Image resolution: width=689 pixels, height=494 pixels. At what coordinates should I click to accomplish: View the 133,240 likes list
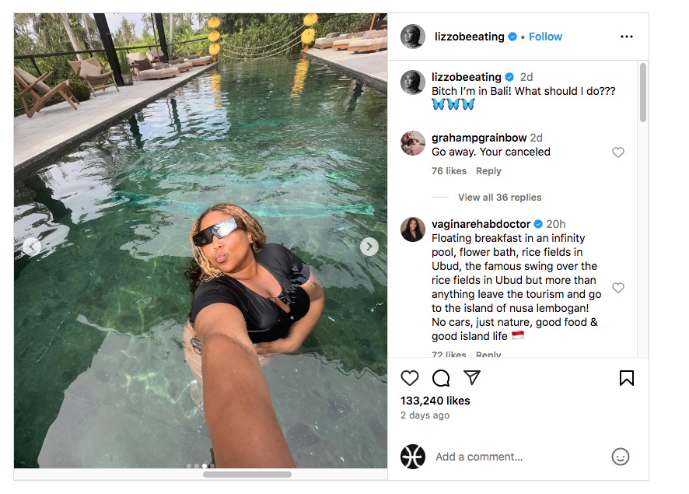click(x=435, y=401)
